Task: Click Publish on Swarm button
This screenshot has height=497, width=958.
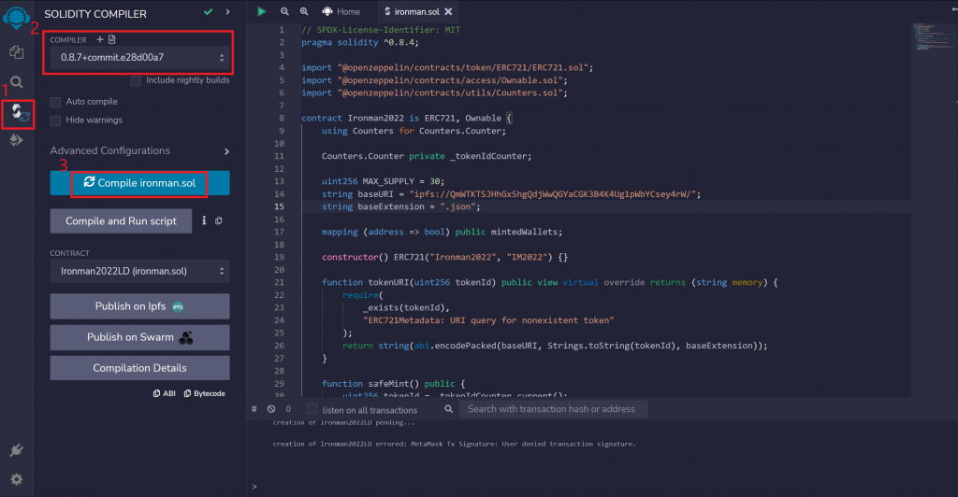Action: pos(140,337)
